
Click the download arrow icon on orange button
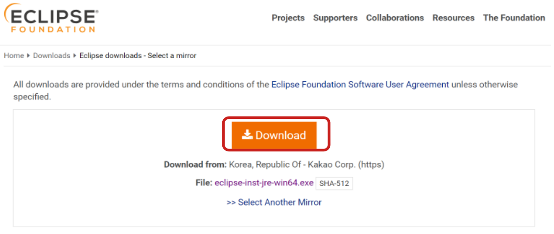[x=247, y=135]
